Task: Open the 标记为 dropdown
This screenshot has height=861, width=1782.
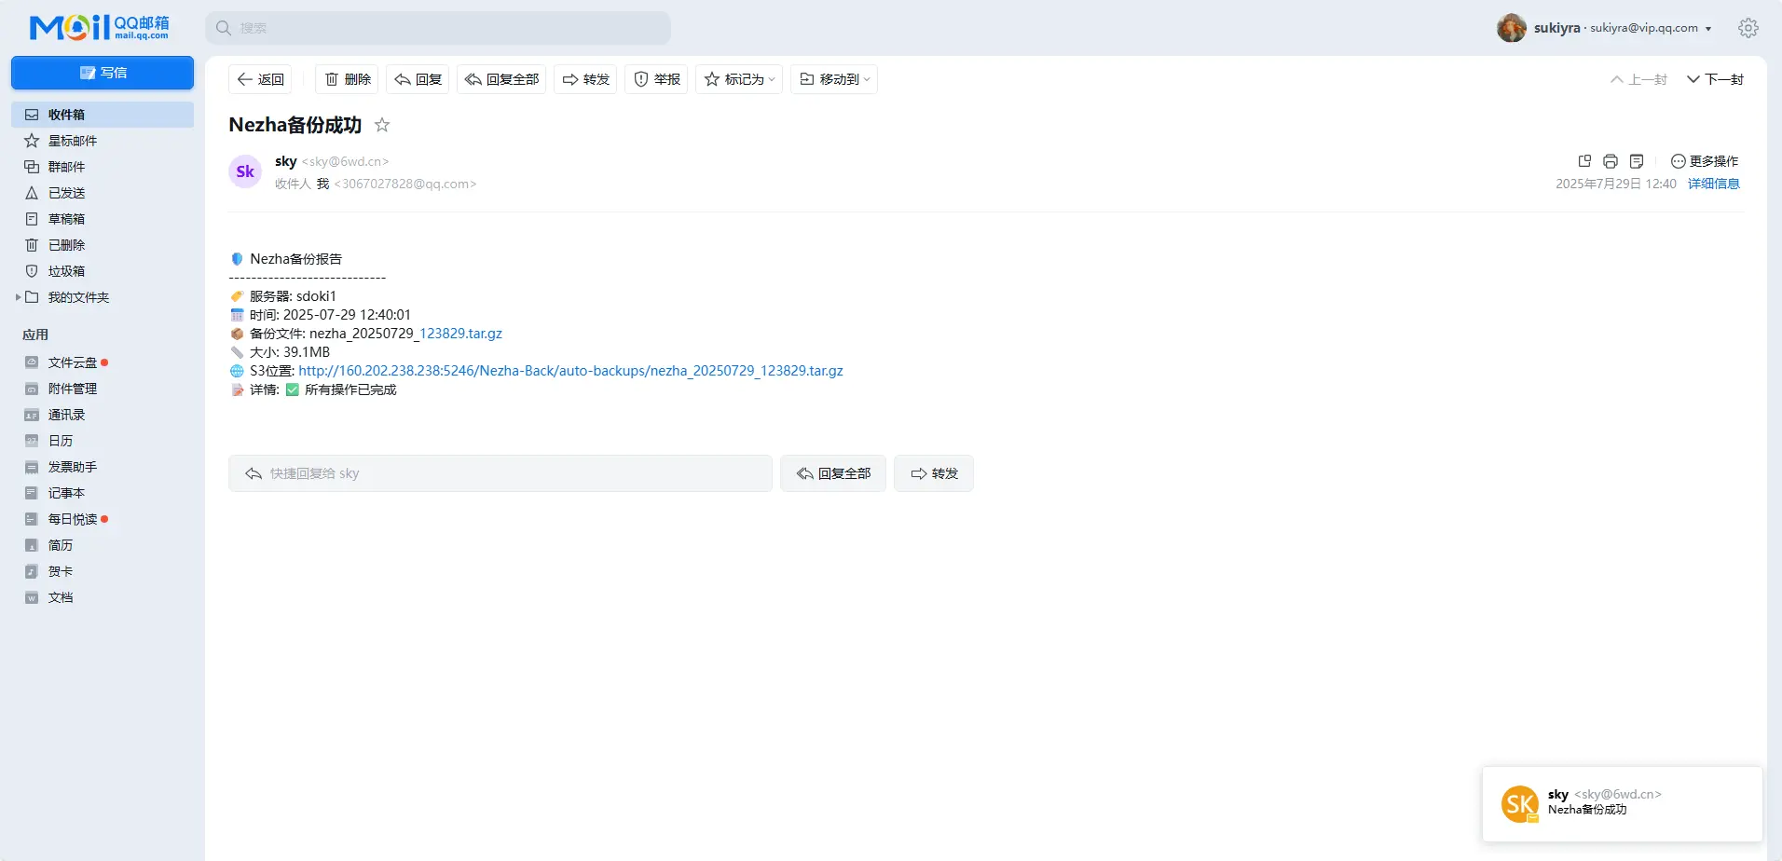Action: point(739,79)
